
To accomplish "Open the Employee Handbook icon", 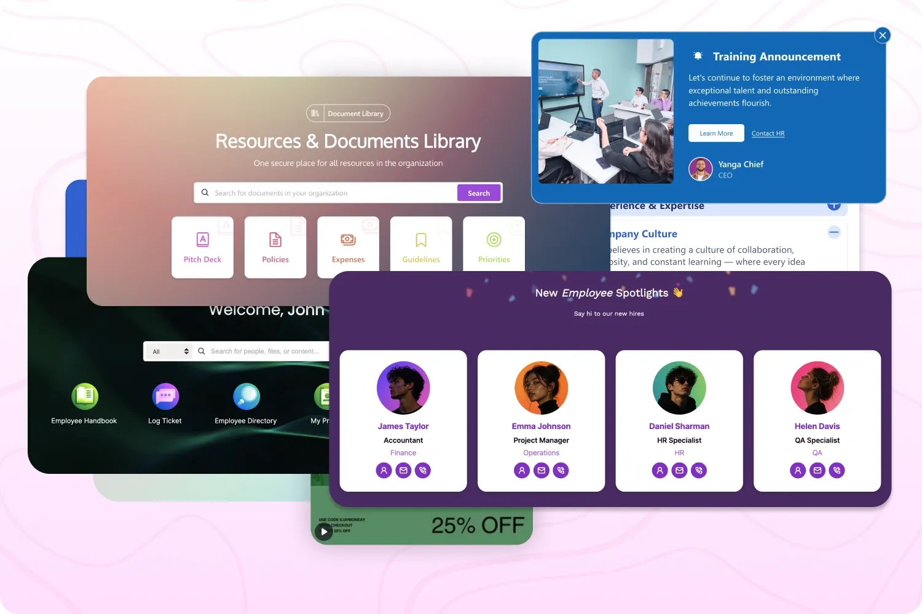I will point(85,396).
